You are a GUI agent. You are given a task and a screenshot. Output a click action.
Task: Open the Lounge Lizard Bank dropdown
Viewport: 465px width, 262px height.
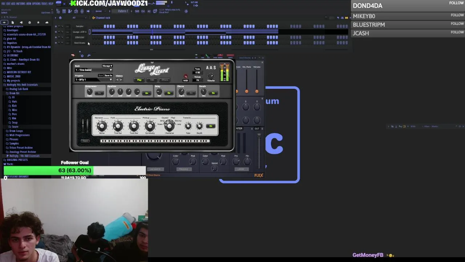coord(93,70)
